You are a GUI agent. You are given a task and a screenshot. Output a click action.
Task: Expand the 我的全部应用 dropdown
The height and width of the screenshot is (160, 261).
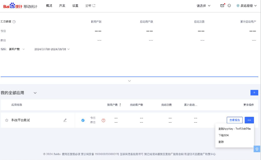[x=35, y=93]
